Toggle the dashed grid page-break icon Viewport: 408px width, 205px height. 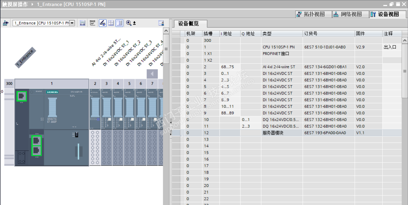[x=111, y=23]
